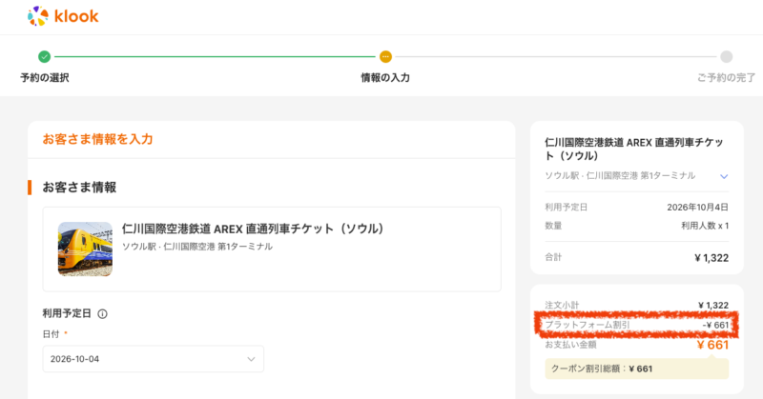
Task: Open the 2026-10-04 date dropdown
Action: click(x=154, y=359)
